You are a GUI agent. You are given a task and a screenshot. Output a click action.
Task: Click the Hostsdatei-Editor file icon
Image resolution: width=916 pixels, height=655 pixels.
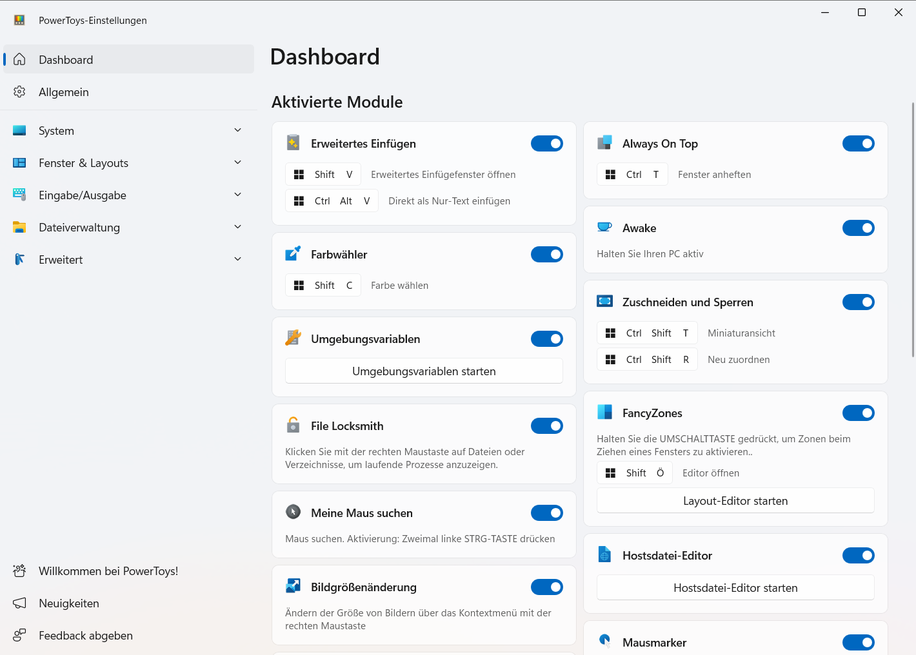[x=604, y=555]
